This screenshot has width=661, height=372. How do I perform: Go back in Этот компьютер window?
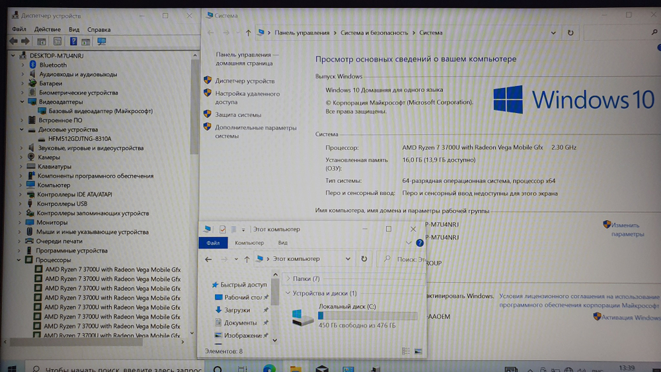click(x=208, y=259)
